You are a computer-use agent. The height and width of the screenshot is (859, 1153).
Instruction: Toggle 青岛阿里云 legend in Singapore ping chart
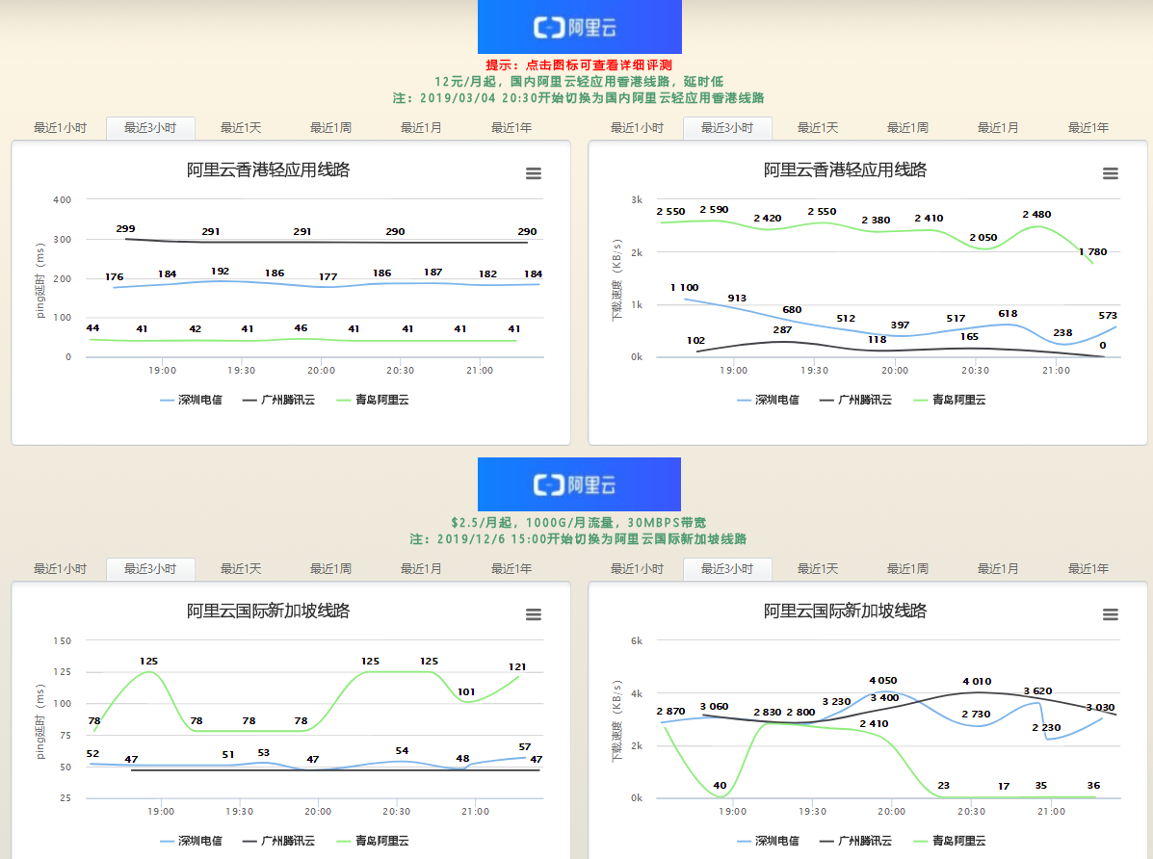[373, 841]
